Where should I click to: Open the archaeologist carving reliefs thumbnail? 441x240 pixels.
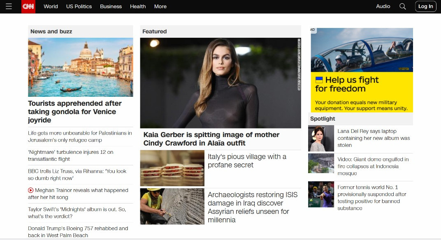(172, 206)
